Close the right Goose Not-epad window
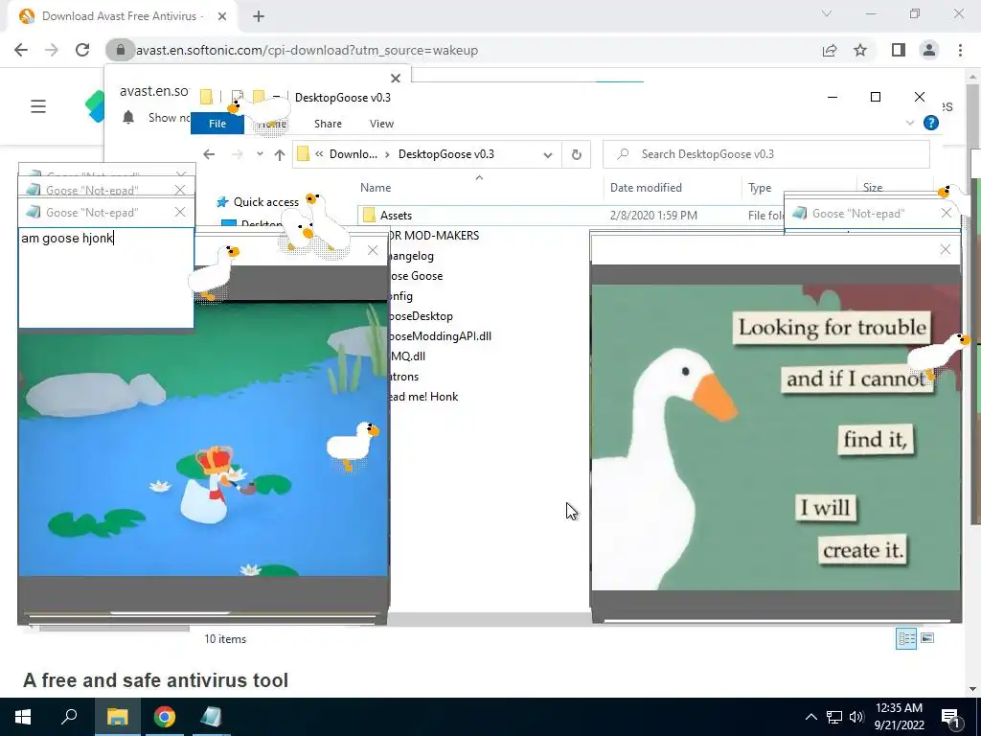This screenshot has width=981, height=736. [946, 213]
